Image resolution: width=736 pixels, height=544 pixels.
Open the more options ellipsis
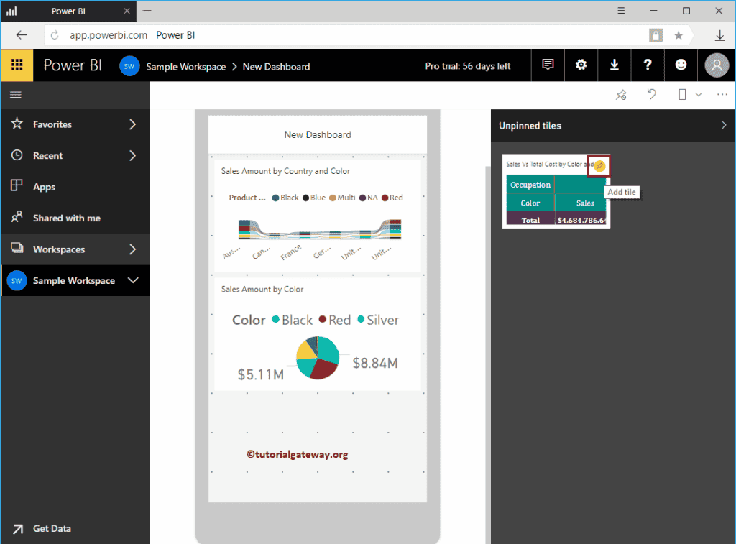tap(722, 95)
